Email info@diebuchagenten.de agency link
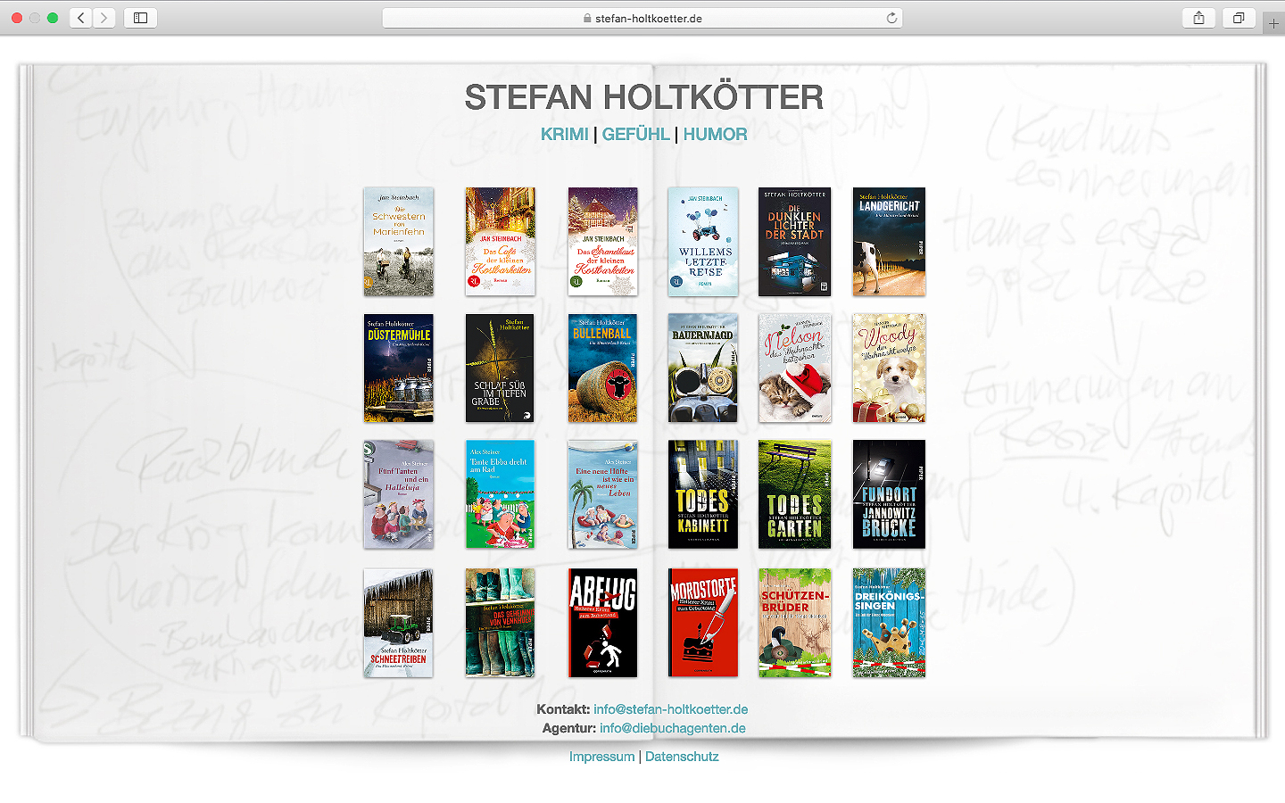The image size is (1285, 803). 673,728
